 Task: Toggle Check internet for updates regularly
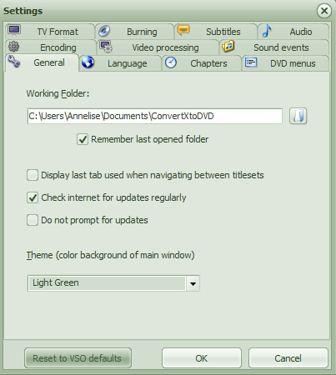33,197
